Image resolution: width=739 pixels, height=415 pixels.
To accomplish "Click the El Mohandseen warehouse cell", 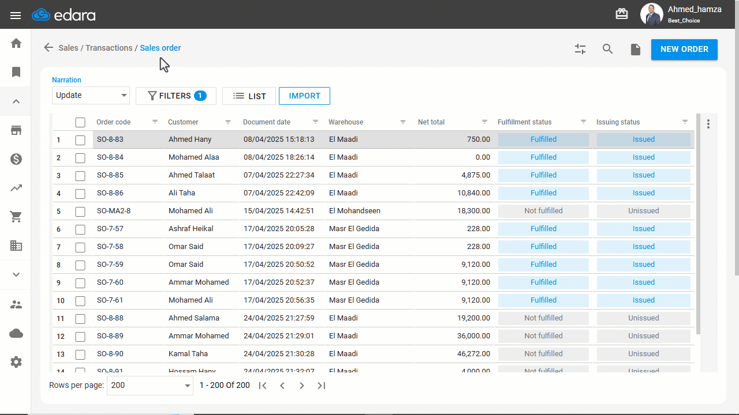I will coord(369,211).
